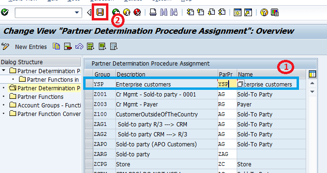This screenshot has width=327, height=173.
Task: Select the ZARG row selector
Action: pyautogui.click(x=89, y=154)
